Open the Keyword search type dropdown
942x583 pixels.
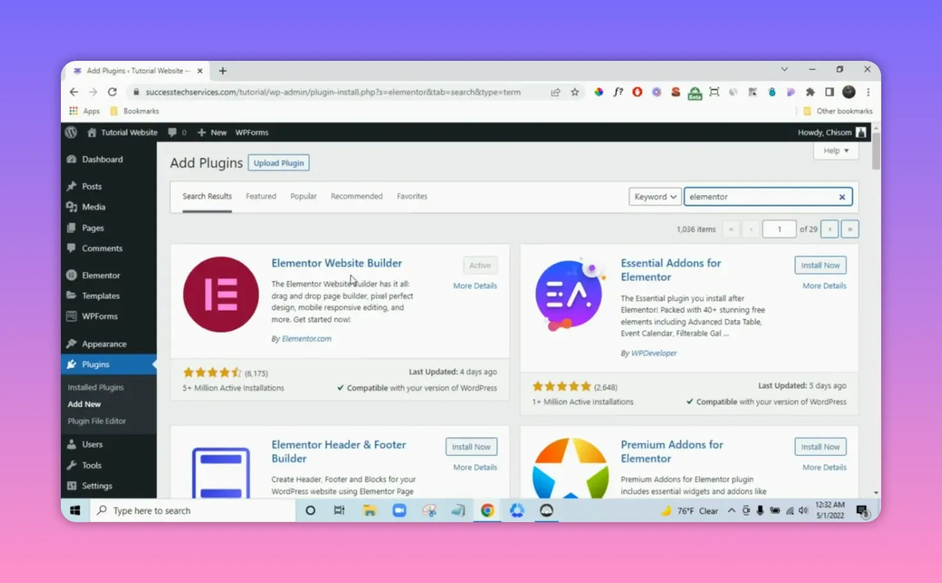[x=655, y=197]
